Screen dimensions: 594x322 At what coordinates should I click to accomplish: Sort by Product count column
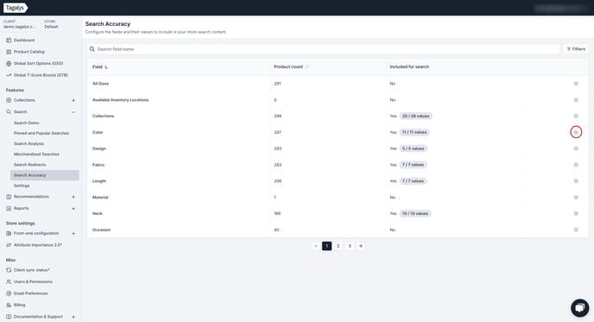point(291,67)
